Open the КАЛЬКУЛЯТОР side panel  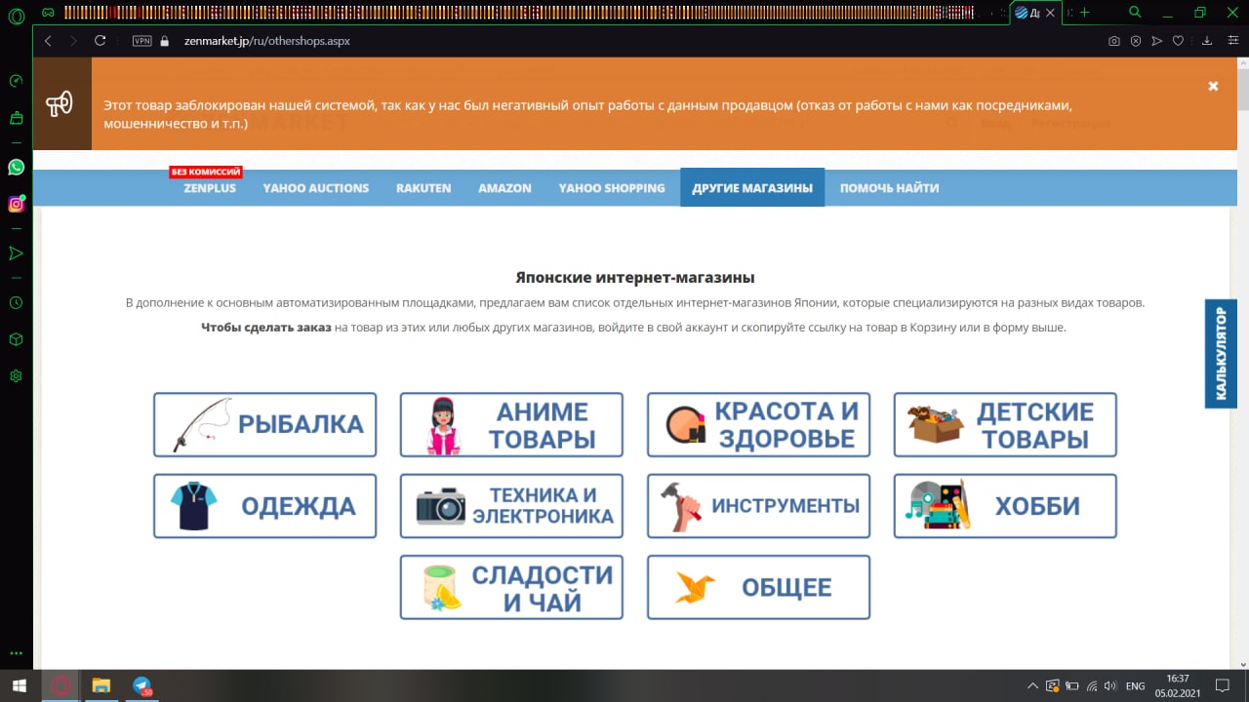tap(1221, 354)
